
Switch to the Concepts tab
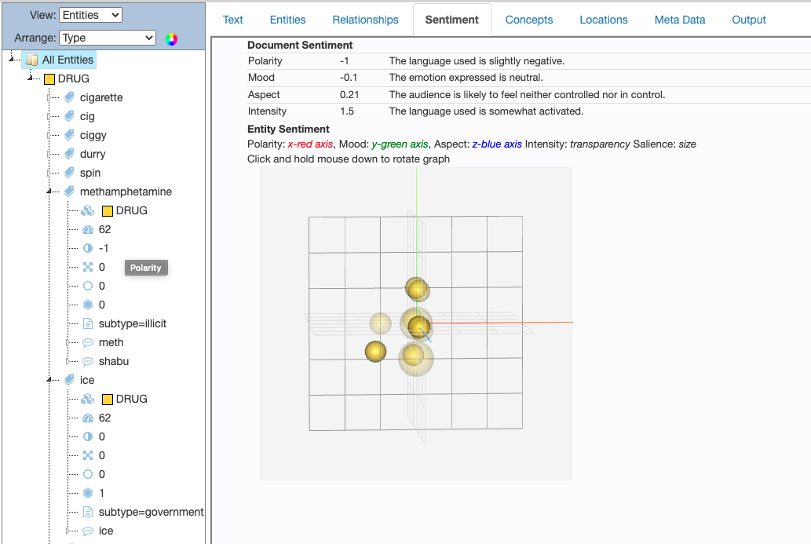(529, 20)
